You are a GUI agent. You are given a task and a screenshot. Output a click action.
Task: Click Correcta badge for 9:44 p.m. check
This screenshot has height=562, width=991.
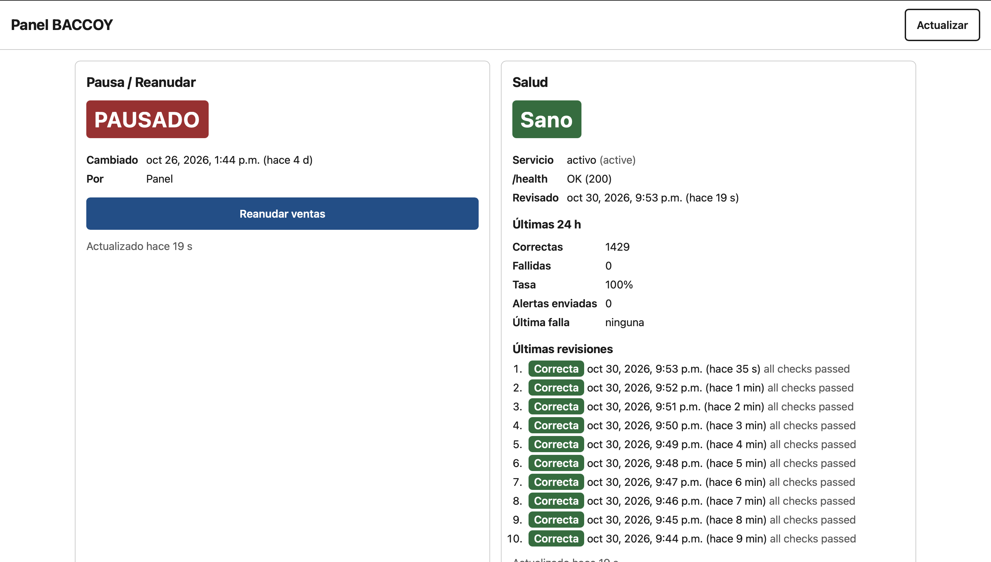point(556,538)
